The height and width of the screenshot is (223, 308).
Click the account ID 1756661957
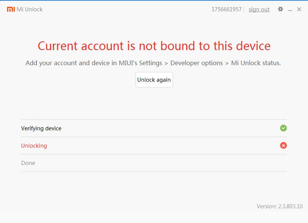226,9
